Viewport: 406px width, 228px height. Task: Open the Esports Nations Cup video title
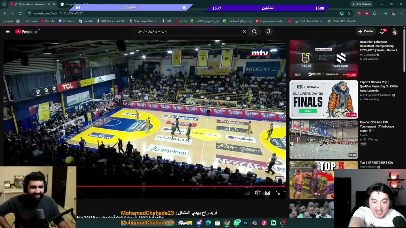coord(379,86)
